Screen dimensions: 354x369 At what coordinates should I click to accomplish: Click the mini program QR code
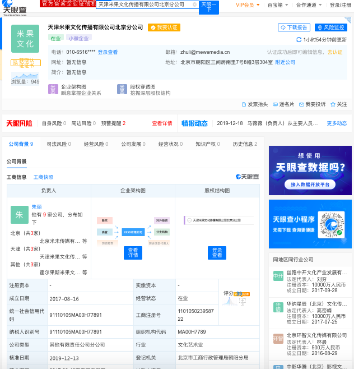pyautogui.click(x=332, y=224)
